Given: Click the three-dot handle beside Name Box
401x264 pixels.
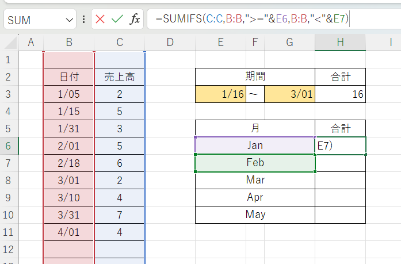Looking at the screenshot, I should 85,19.
